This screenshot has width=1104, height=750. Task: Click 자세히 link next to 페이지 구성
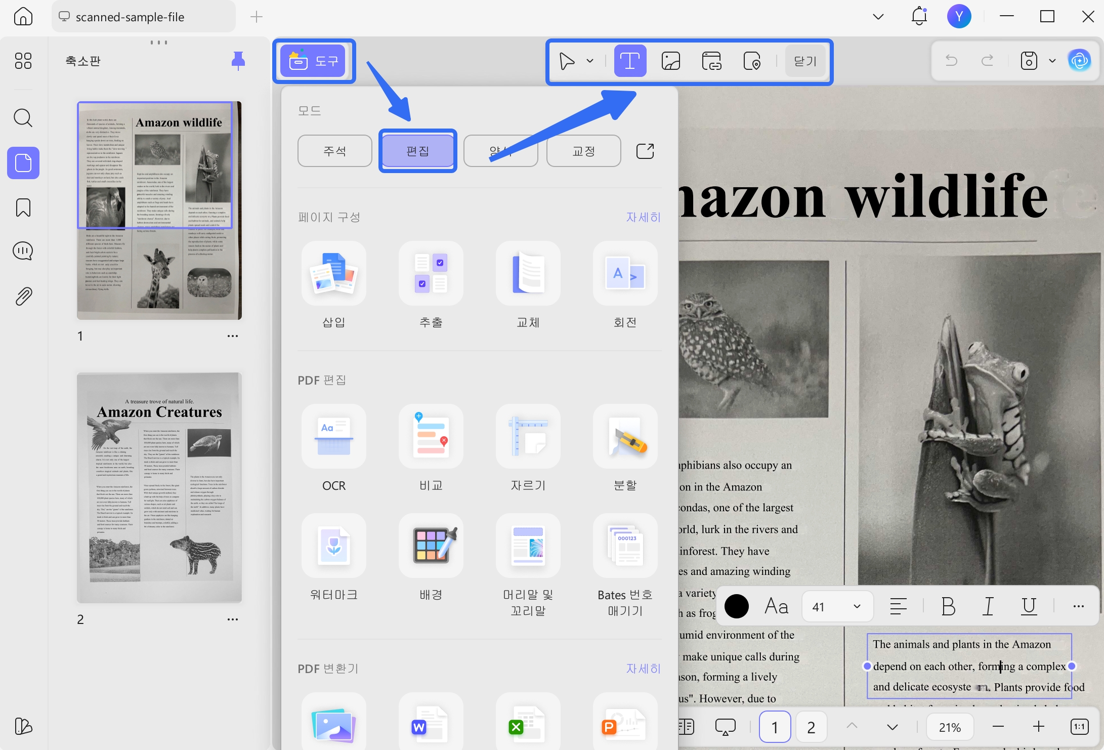click(643, 217)
